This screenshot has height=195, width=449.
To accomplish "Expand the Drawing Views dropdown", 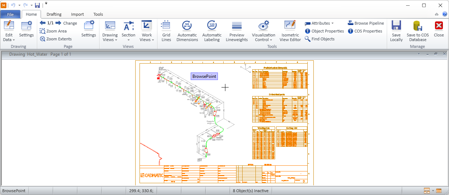I will (x=110, y=37).
